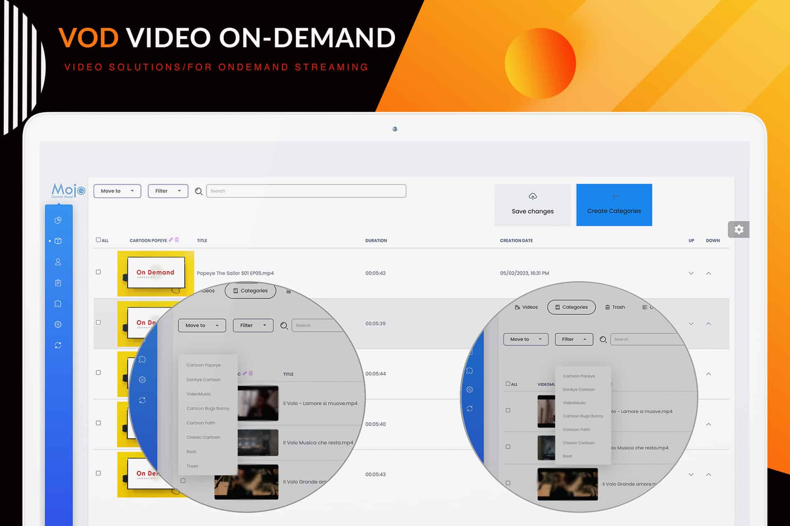Click the Save changes button
The image size is (790, 526).
click(x=533, y=205)
